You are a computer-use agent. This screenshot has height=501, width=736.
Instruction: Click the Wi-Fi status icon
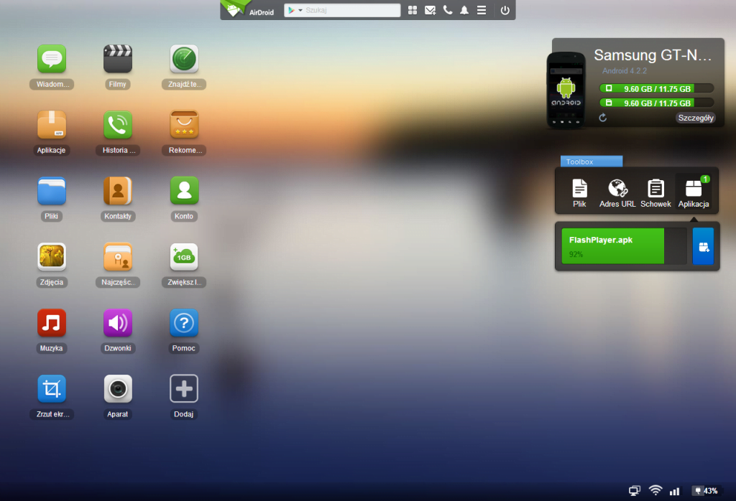tap(655, 490)
